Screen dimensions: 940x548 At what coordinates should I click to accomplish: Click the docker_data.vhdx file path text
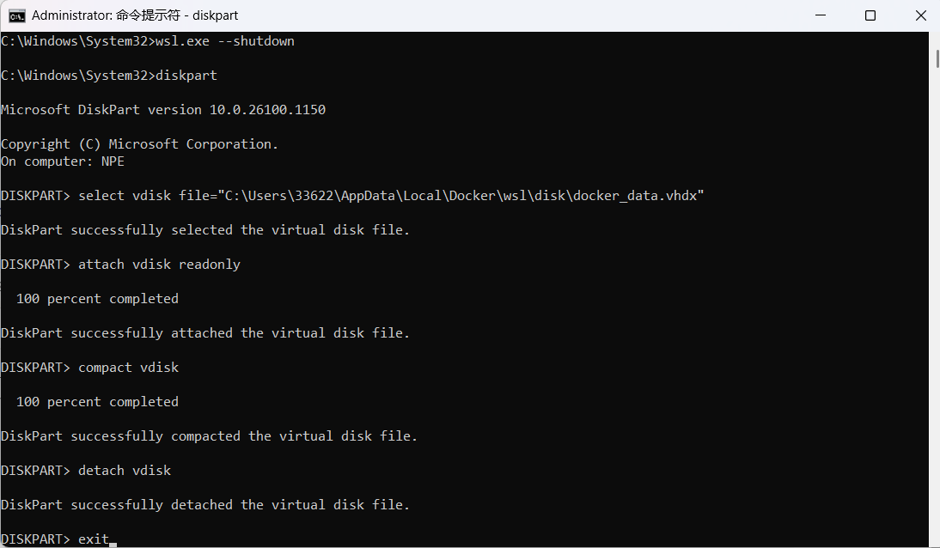tap(461, 196)
